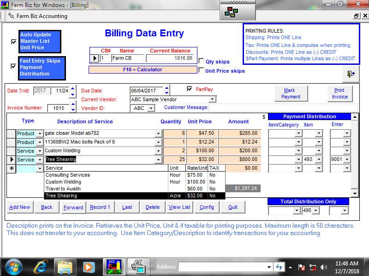Open file explorer folder in taskbar
The width and height of the screenshot is (369, 276).
pos(65,266)
